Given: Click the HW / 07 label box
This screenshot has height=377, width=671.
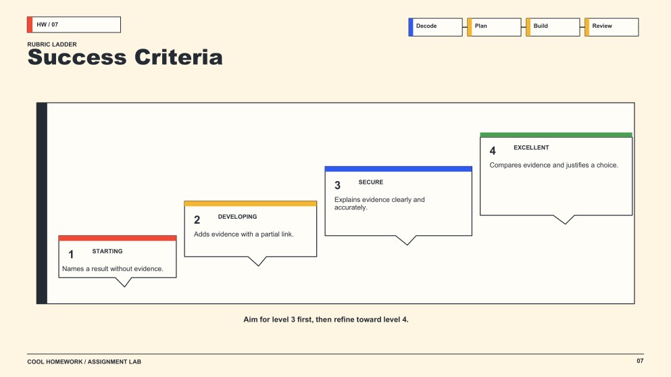Looking at the screenshot, I should 74,24.
